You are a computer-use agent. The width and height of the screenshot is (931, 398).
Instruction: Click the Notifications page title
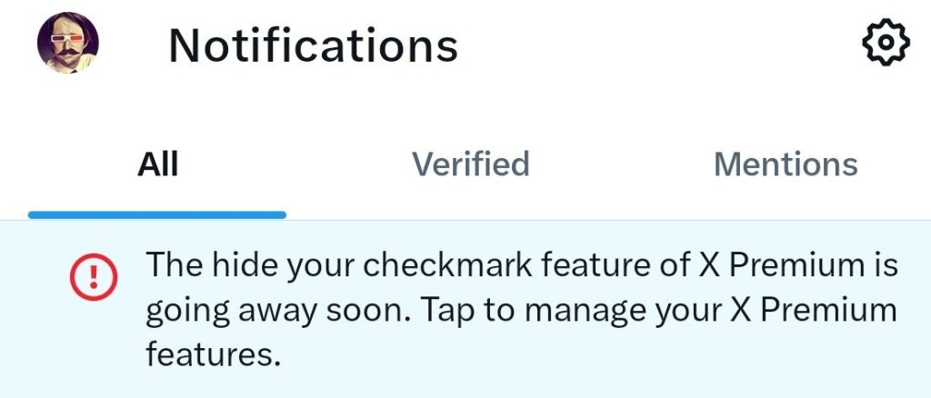pyautogui.click(x=313, y=45)
